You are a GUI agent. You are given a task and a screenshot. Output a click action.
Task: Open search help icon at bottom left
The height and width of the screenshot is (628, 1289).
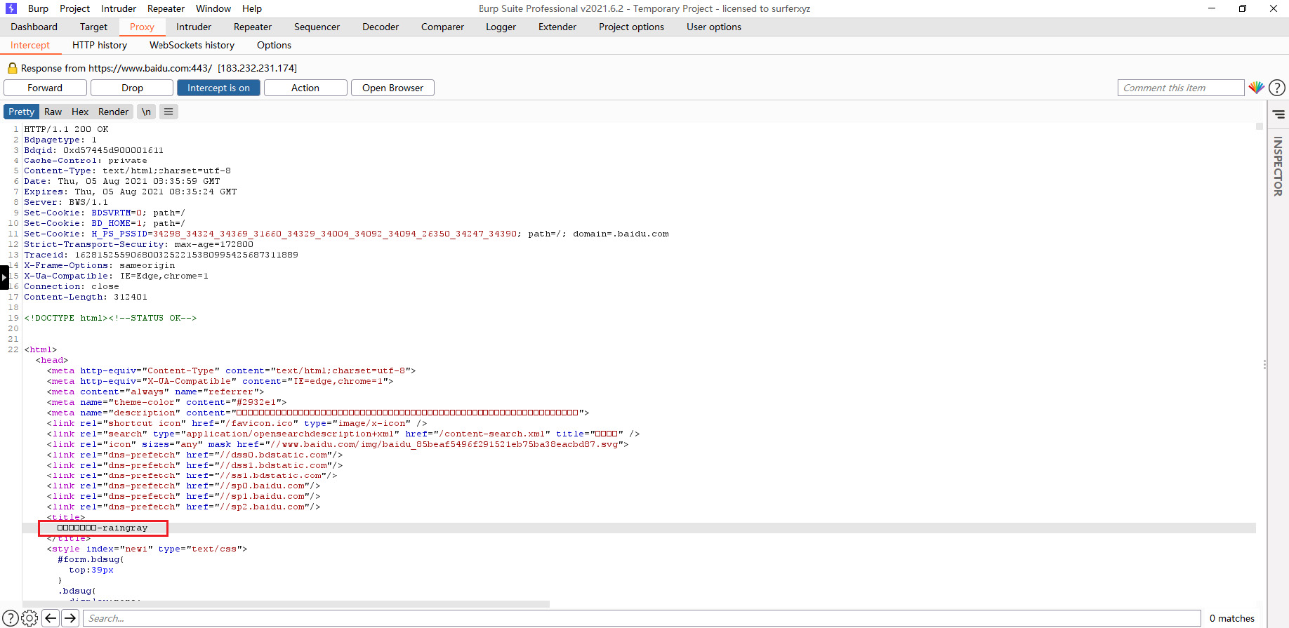11,618
